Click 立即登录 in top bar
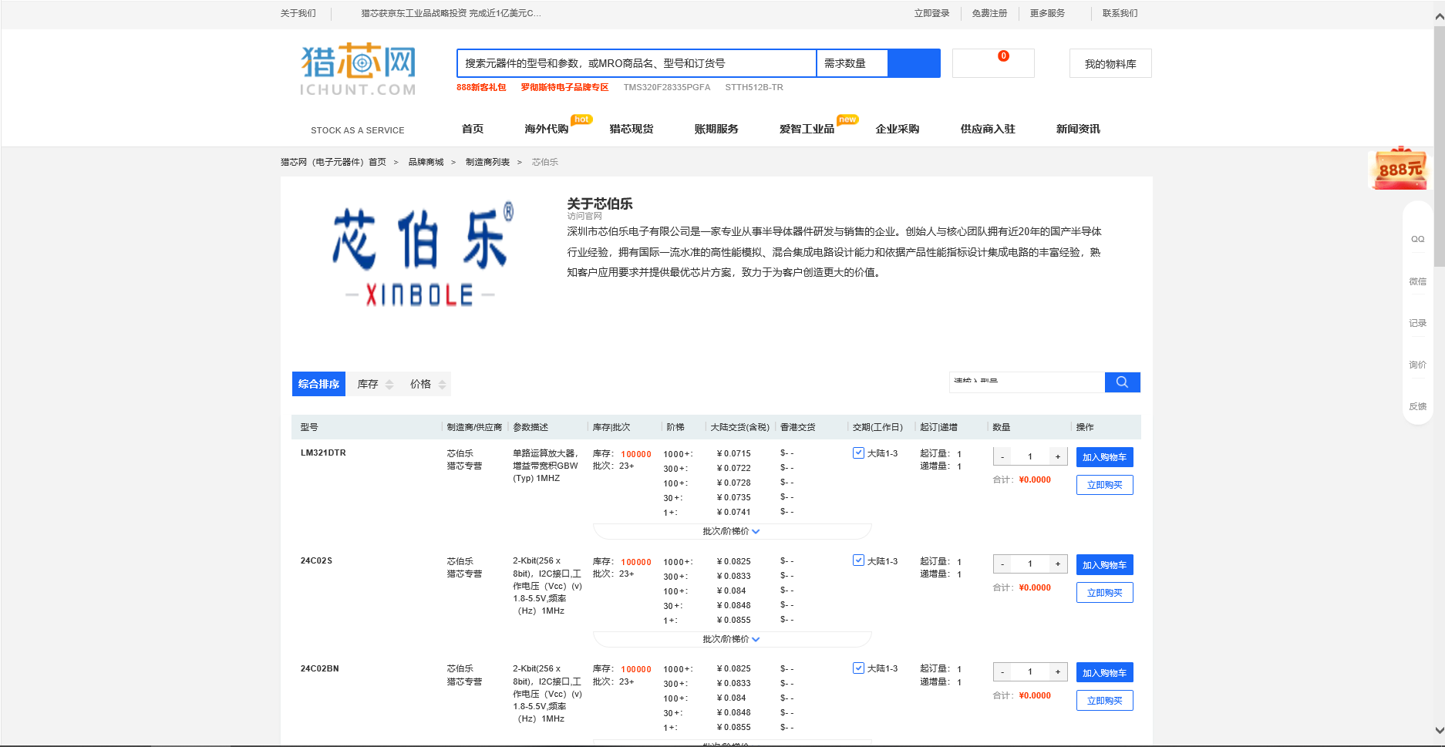The height and width of the screenshot is (747, 1445). (x=931, y=13)
